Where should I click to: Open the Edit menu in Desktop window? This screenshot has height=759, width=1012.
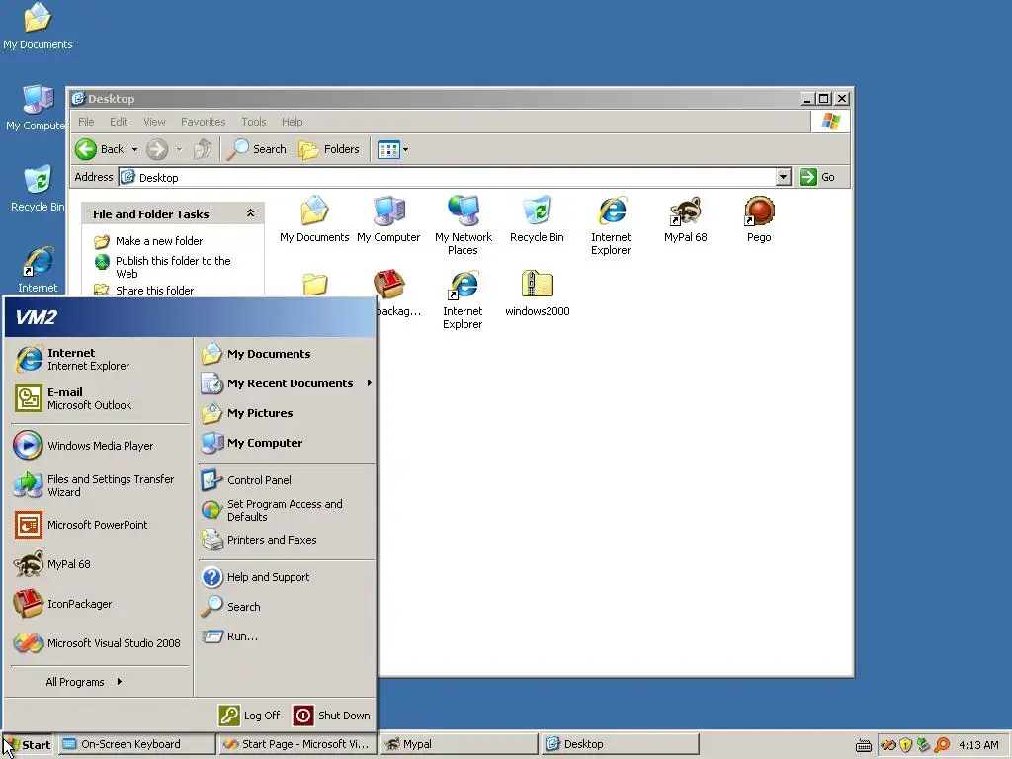(119, 122)
